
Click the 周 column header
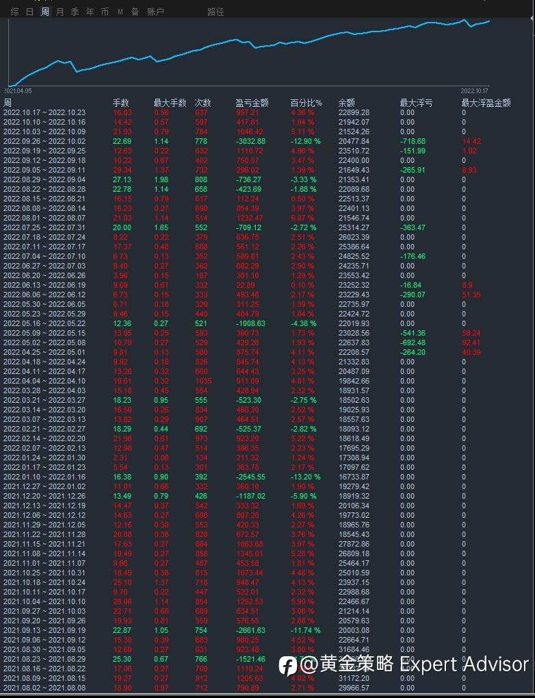coord(8,103)
